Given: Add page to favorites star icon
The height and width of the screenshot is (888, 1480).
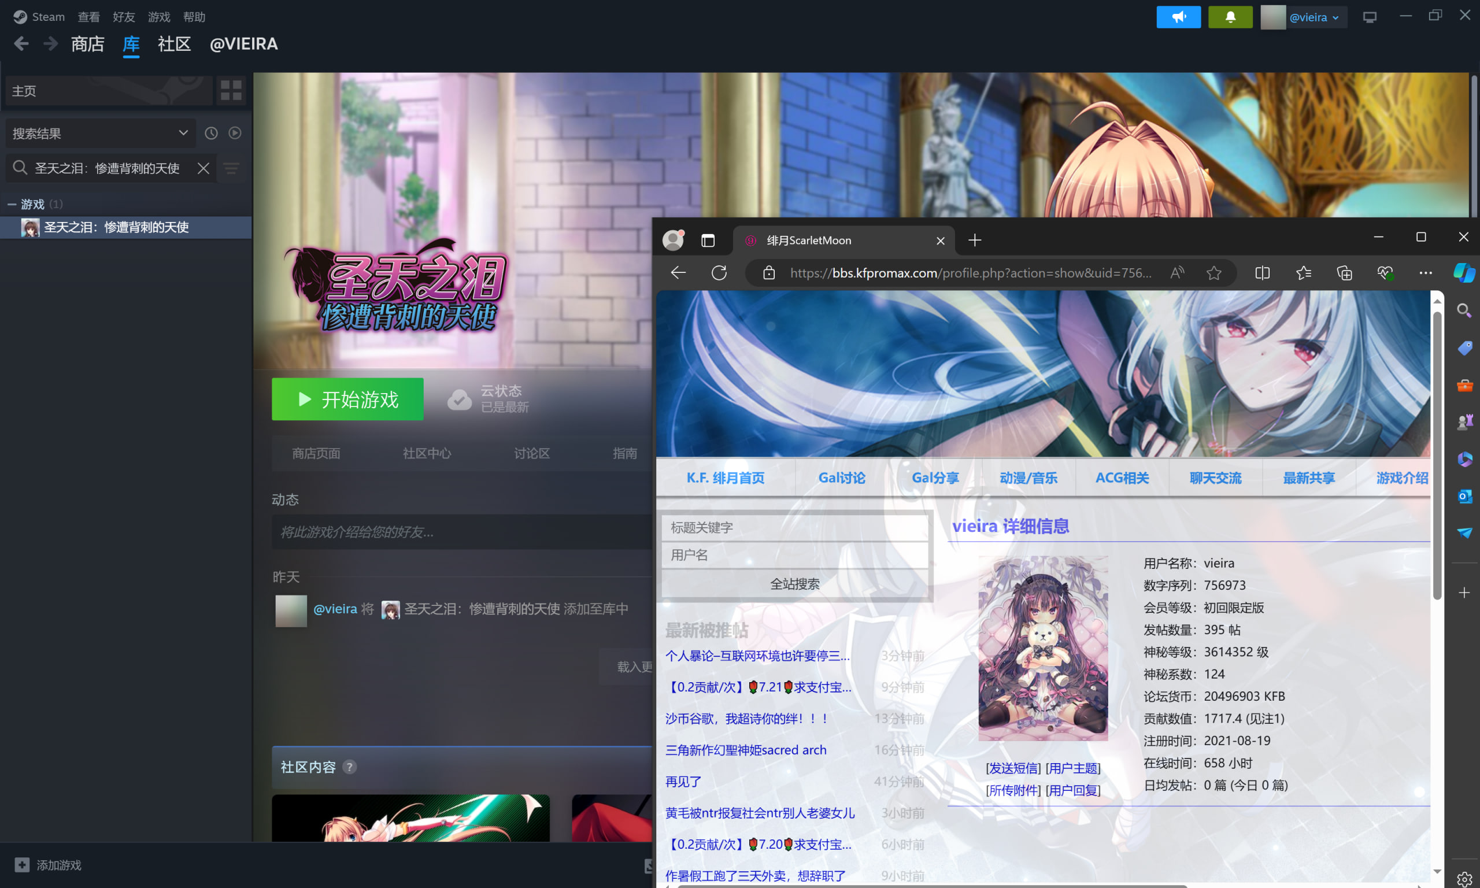Looking at the screenshot, I should coord(1214,273).
